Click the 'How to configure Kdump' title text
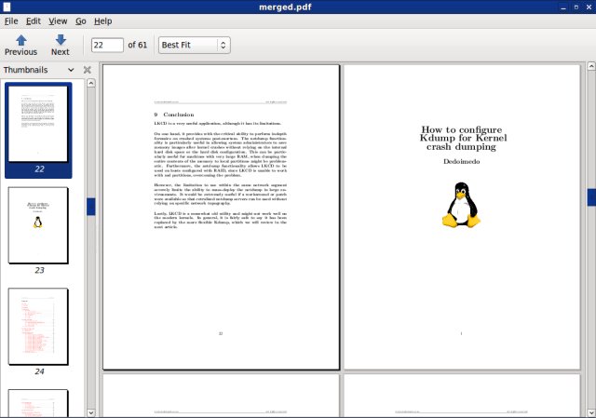Viewport: 596px width, 418px height. click(x=463, y=138)
